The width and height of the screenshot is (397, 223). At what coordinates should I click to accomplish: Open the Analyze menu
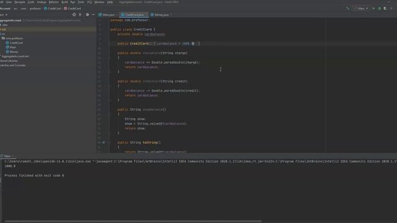[x=42, y=2]
